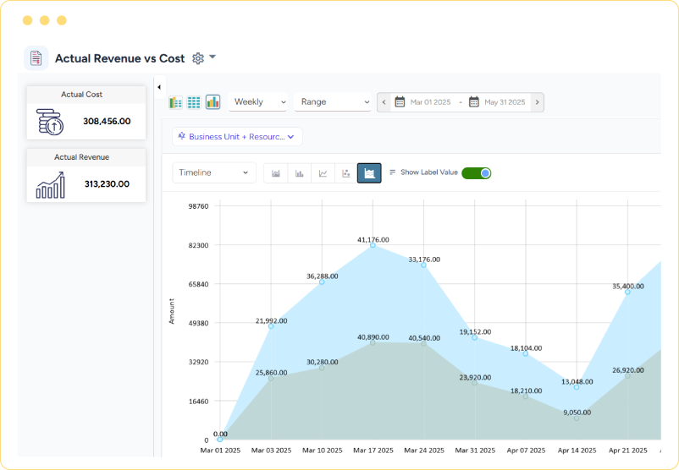Viewport: 679px width, 470px height.
Task: Click the 18,104.00 data point marker
Action: (x=525, y=353)
